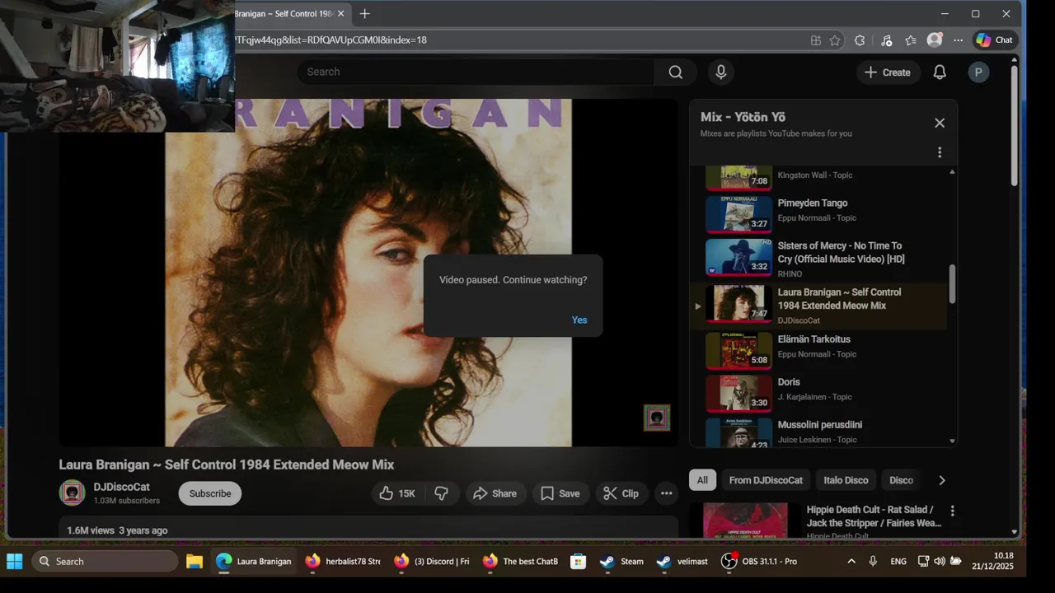Viewport: 1055px width, 593px height.
Task: Open options for the Hippie Death Cult video
Action: pos(953,511)
